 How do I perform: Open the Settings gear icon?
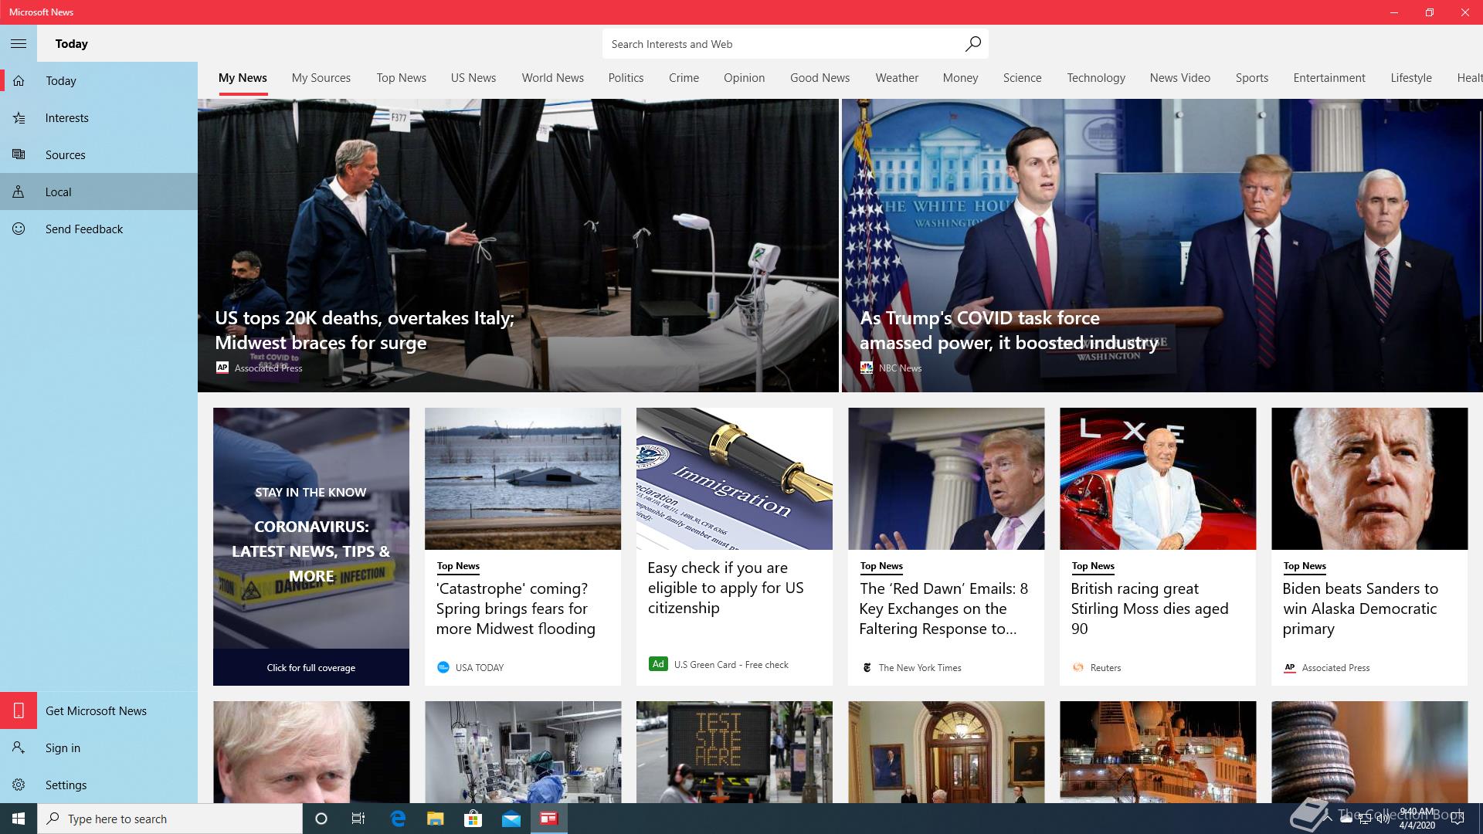click(19, 785)
